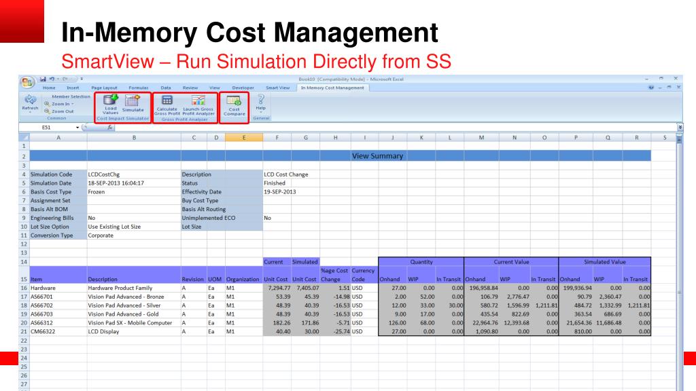
Task: Open Customize Quick Access Toolbar dropdown
Action: point(82,79)
